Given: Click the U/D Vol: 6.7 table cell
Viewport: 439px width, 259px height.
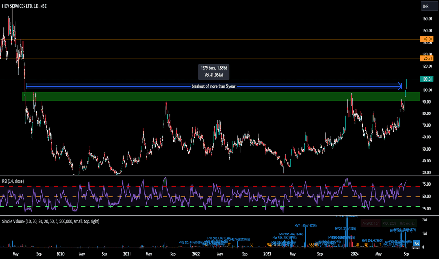Looking at the screenshot, I should (407, 223).
